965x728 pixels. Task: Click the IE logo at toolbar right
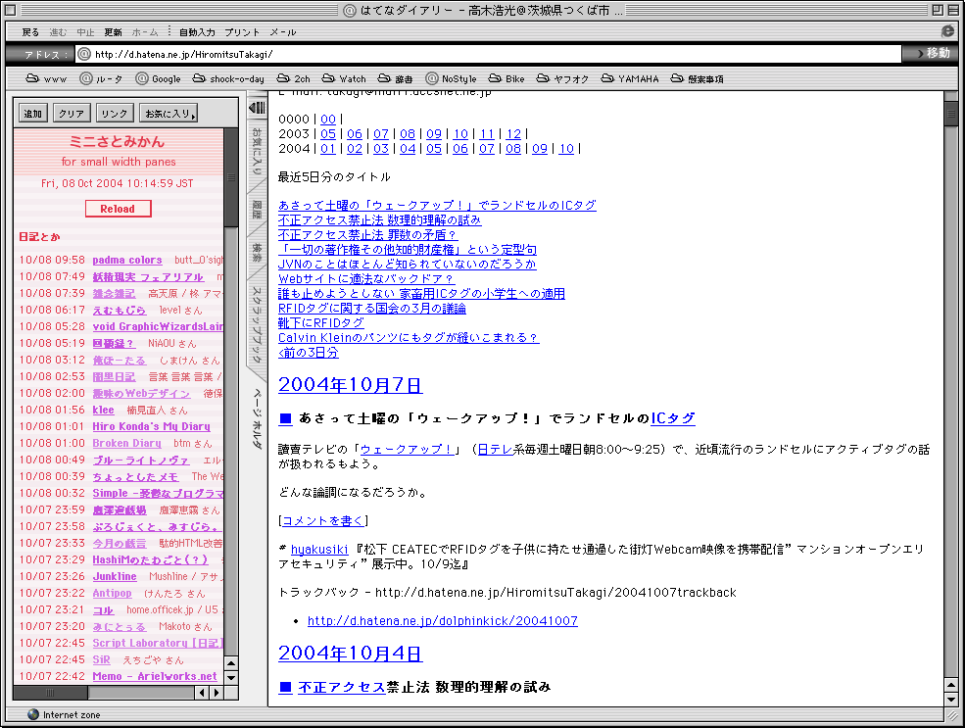(947, 31)
